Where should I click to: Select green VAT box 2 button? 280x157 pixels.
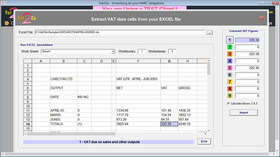(230, 47)
